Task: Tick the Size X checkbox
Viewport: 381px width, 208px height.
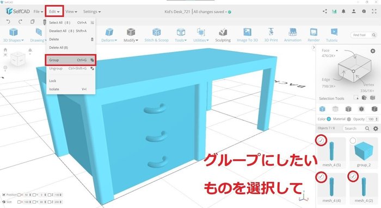Action: [x=19, y=201]
